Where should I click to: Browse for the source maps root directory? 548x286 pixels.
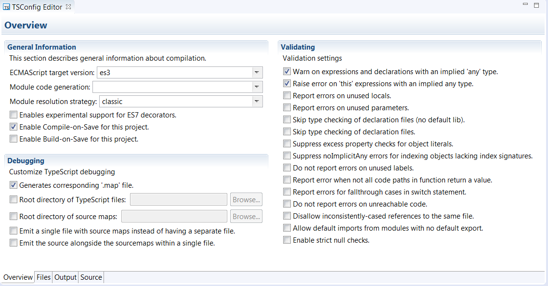click(246, 216)
